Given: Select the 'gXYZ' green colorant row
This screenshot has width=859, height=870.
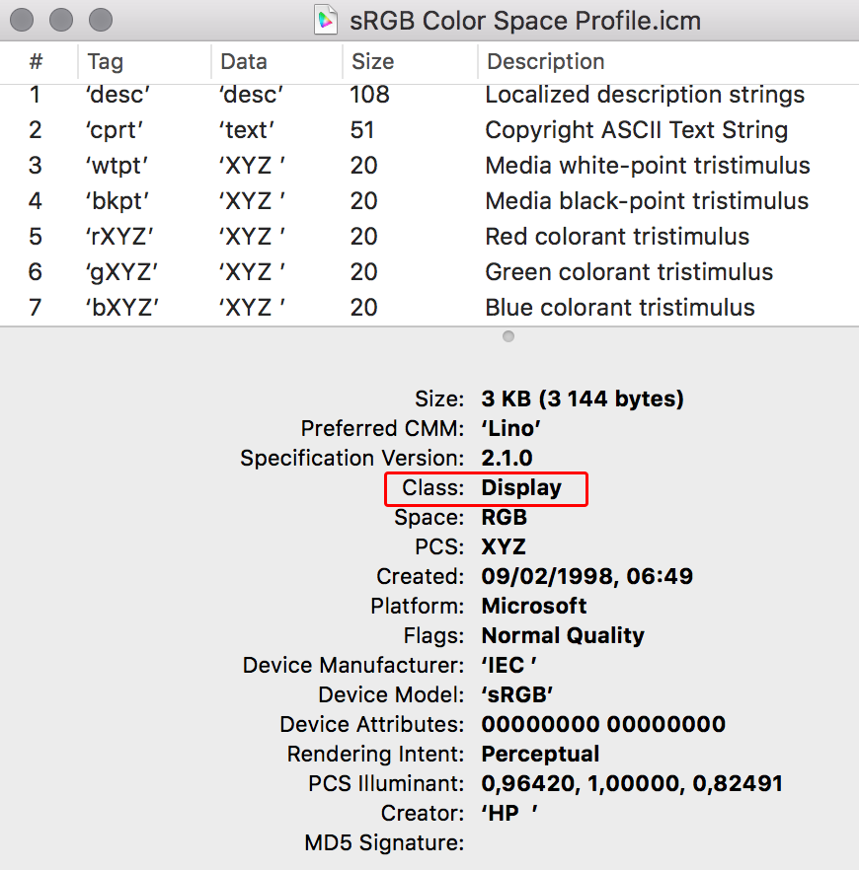Looking at the screenshot, I should 429,272.
